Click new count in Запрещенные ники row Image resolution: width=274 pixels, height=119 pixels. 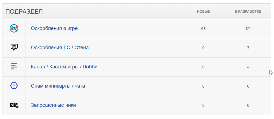(204, 105)
